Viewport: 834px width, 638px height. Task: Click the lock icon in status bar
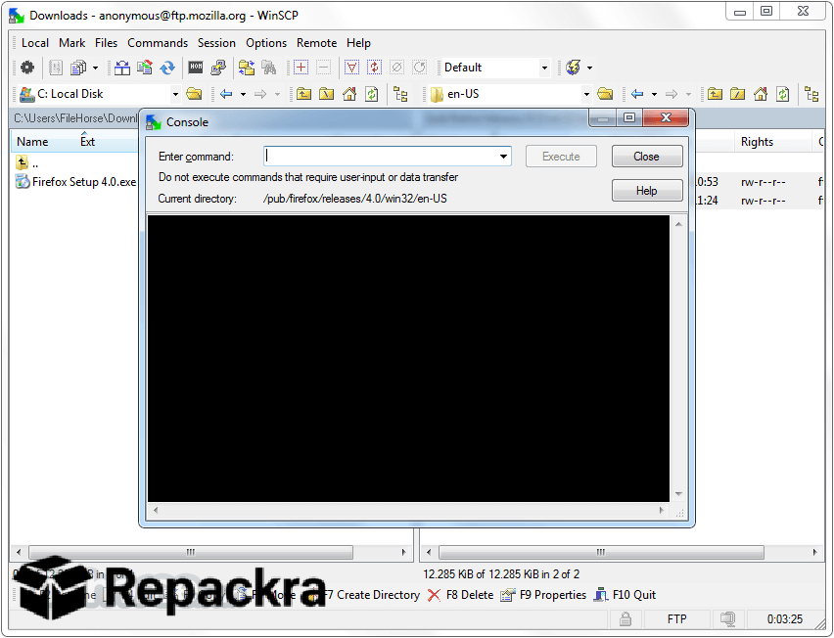tap(625, 618)
